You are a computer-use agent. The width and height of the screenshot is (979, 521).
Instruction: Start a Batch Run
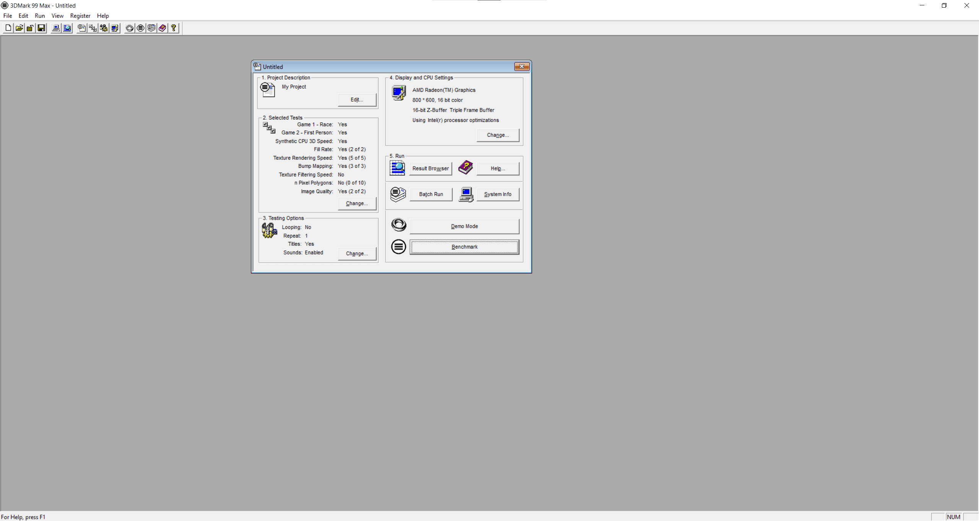pyautogui.click(x=431, y=194)
